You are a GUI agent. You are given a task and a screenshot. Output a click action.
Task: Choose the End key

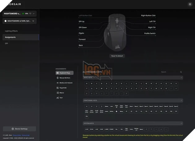pyautogui.click(x=111, y=107)
